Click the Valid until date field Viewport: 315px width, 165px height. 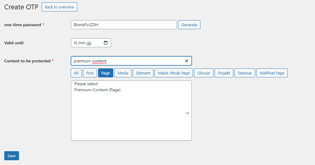pos(91,43)
